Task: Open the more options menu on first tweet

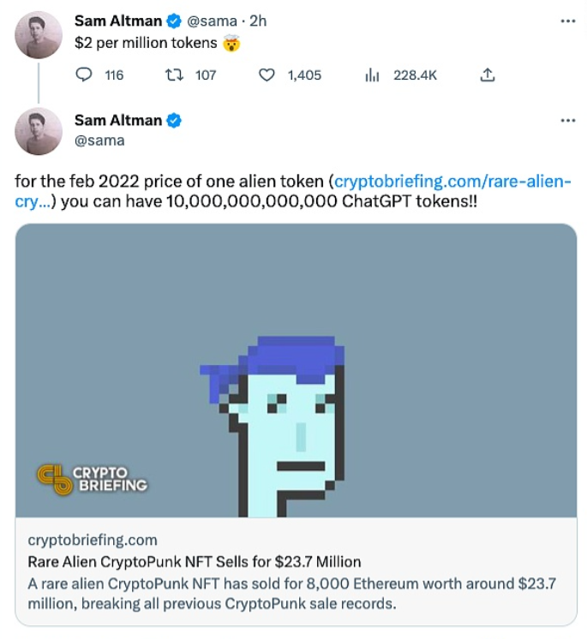Action: click(x=567, y=21)
